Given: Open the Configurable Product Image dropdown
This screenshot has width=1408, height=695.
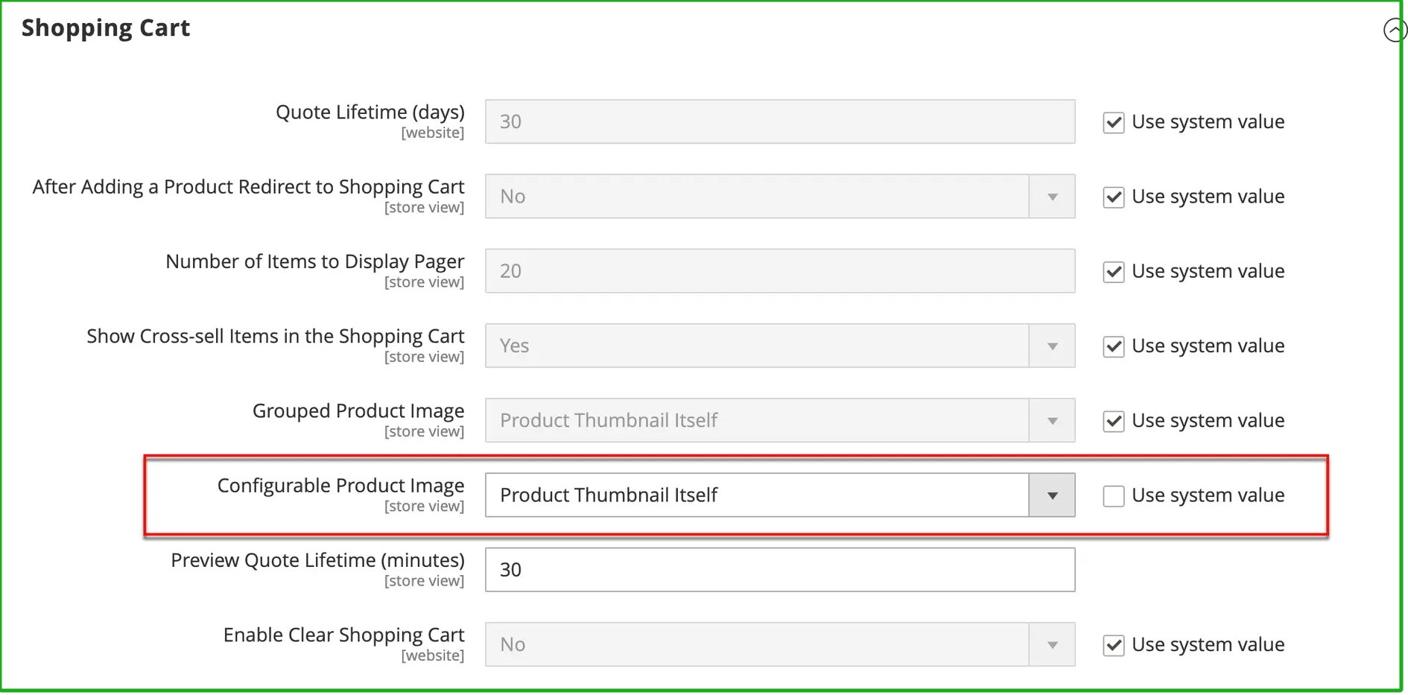Looking at the screenshot, I should (x=779, y=495).
